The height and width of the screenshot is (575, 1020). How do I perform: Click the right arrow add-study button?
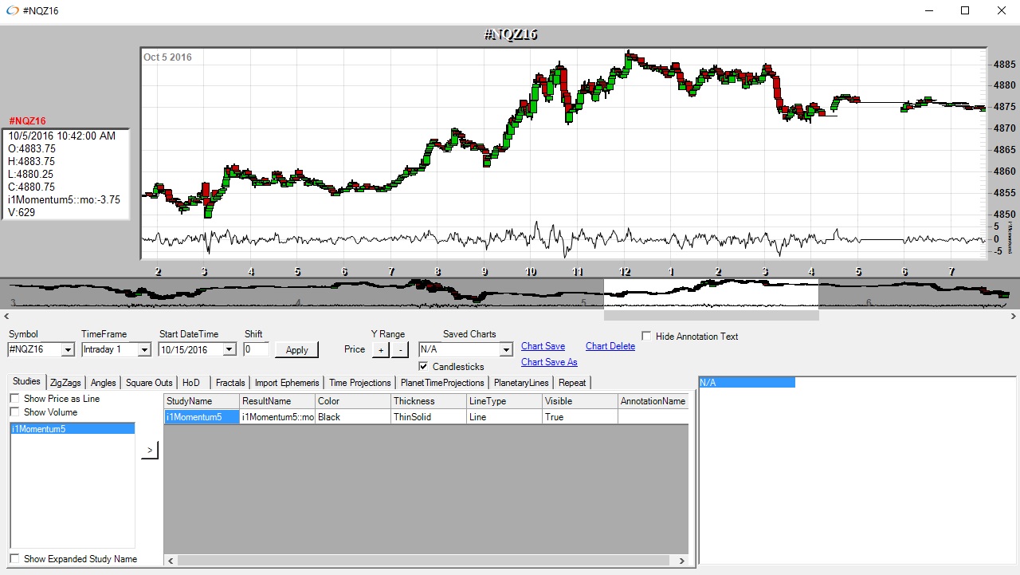(150, 451)
